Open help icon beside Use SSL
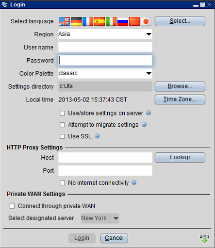 tap(97, 136)
